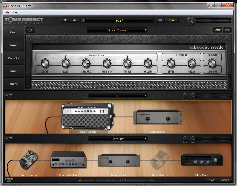Click the bypassed Sine Chorus pedal

[x=160, y=158]
